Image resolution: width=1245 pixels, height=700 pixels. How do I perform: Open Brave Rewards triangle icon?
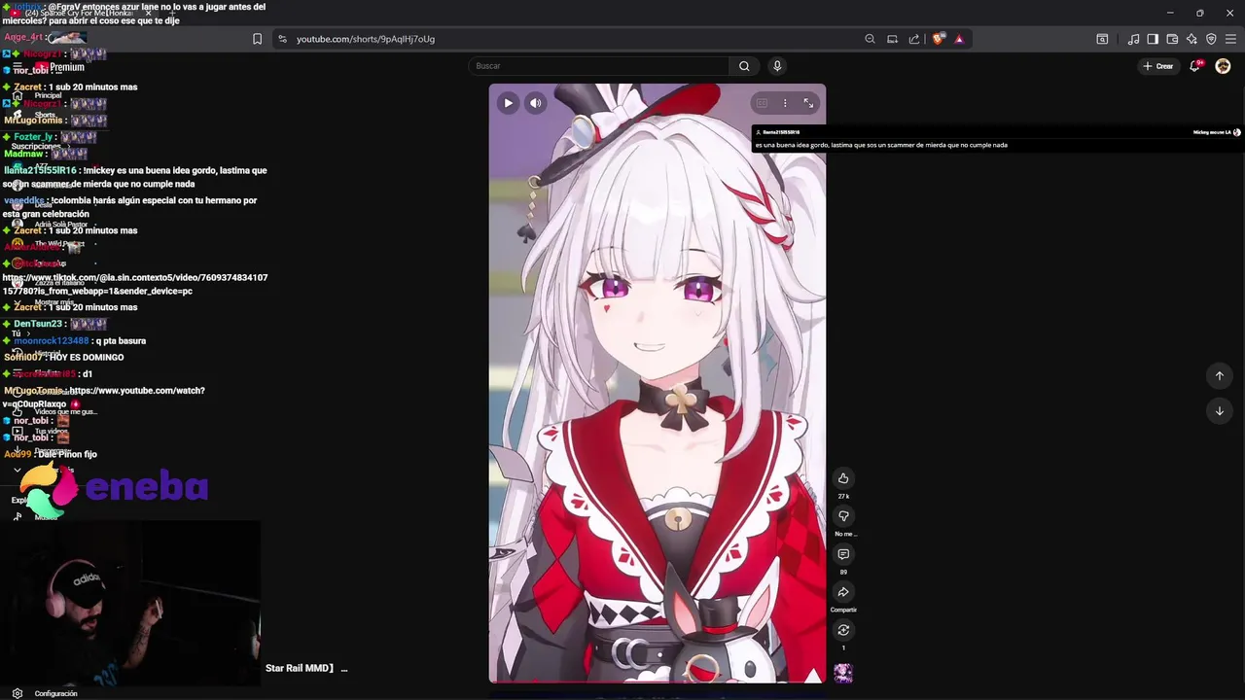coord(959,39)
